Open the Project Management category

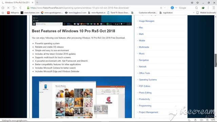coord(149,112)
